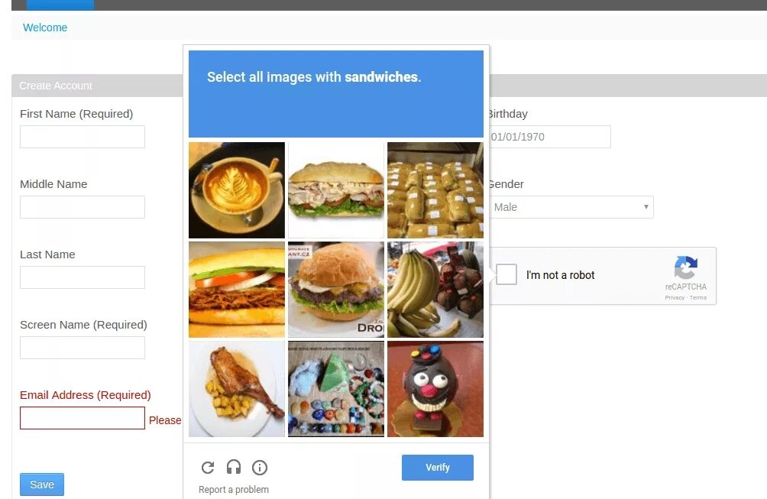This screenshot has width=767, height=499.
Task: Select the coffee latte art image
Action: click(237, 190)
